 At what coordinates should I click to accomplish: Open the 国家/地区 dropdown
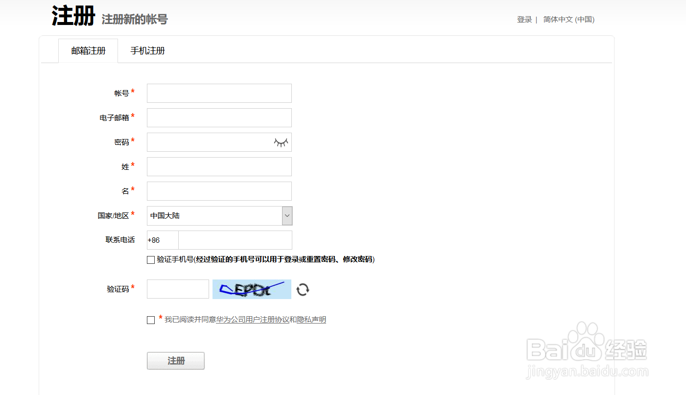tap(219, 216)
